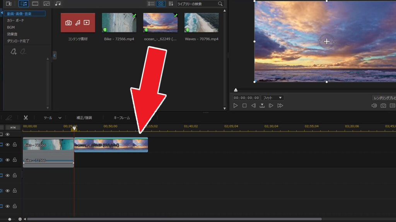396x222 pixels.
Task: Show only audio files in library
Action: [58, 3]
